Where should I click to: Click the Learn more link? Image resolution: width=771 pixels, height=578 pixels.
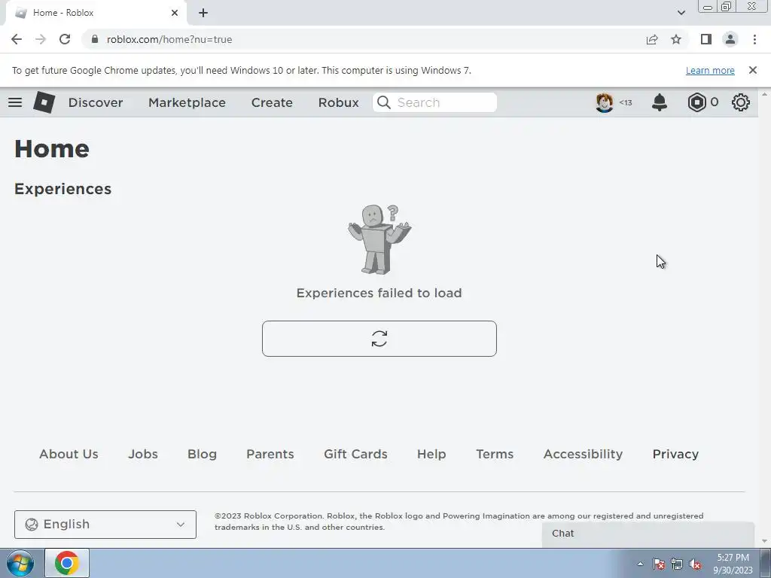pos(710,70)
